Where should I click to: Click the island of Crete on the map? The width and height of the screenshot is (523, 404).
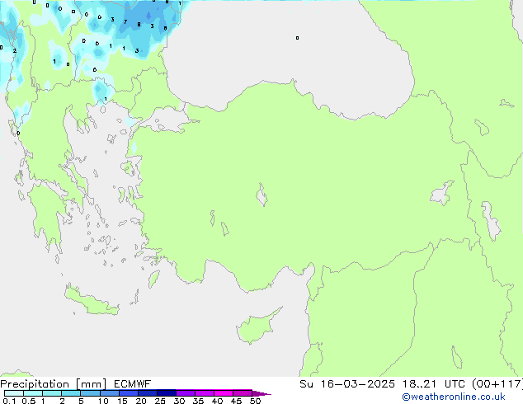pyautogui.click(x=92, y=302)
